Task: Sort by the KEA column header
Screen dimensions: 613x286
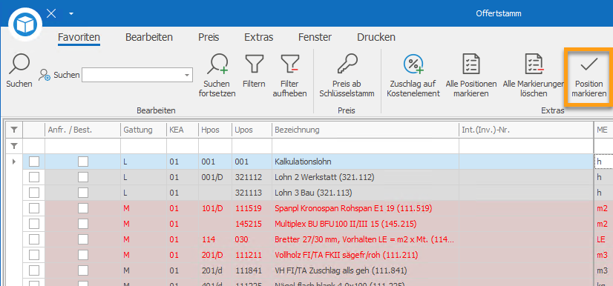Action: [183, 130]
